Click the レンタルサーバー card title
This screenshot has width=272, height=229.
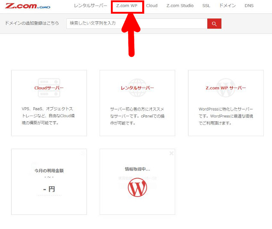(137, 88)
